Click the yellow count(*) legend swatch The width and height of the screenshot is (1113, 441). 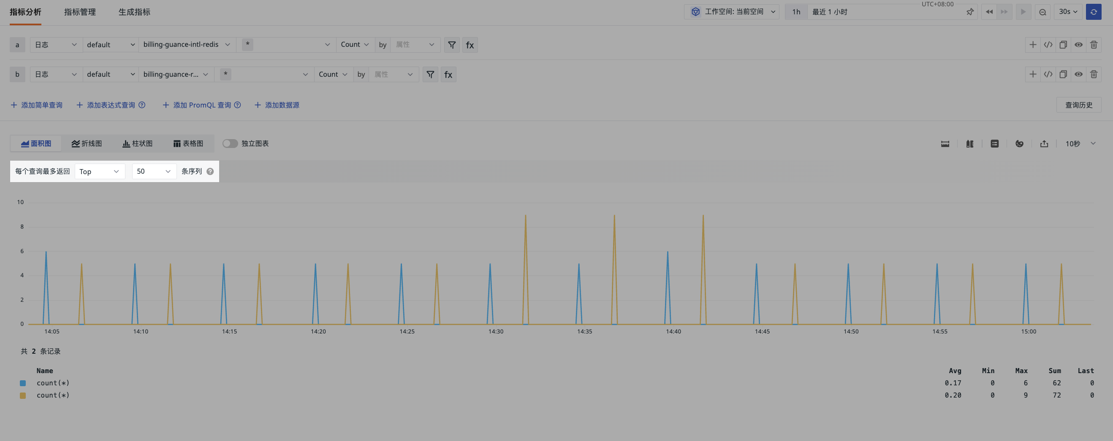23,396
